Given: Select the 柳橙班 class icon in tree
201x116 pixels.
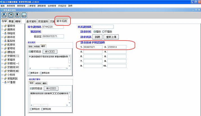Looking at the screenshot, I should [5, 33].
